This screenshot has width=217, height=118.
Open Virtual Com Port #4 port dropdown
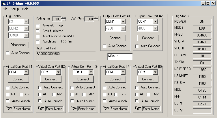[x=123, y=72]
